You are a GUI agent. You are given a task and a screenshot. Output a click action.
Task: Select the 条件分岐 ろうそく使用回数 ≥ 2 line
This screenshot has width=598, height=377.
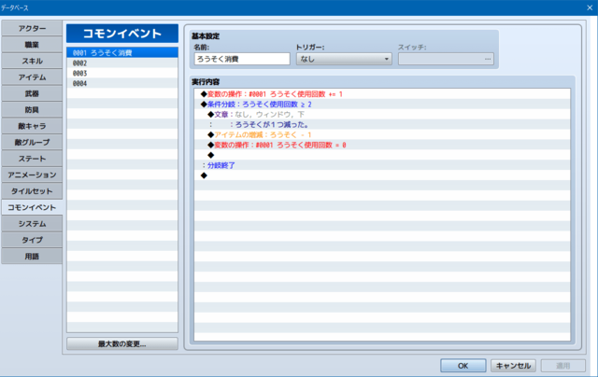[382, 105]
